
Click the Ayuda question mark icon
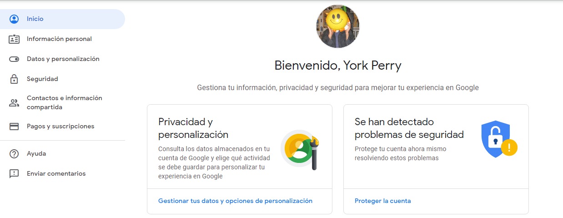tap(14, 154)
